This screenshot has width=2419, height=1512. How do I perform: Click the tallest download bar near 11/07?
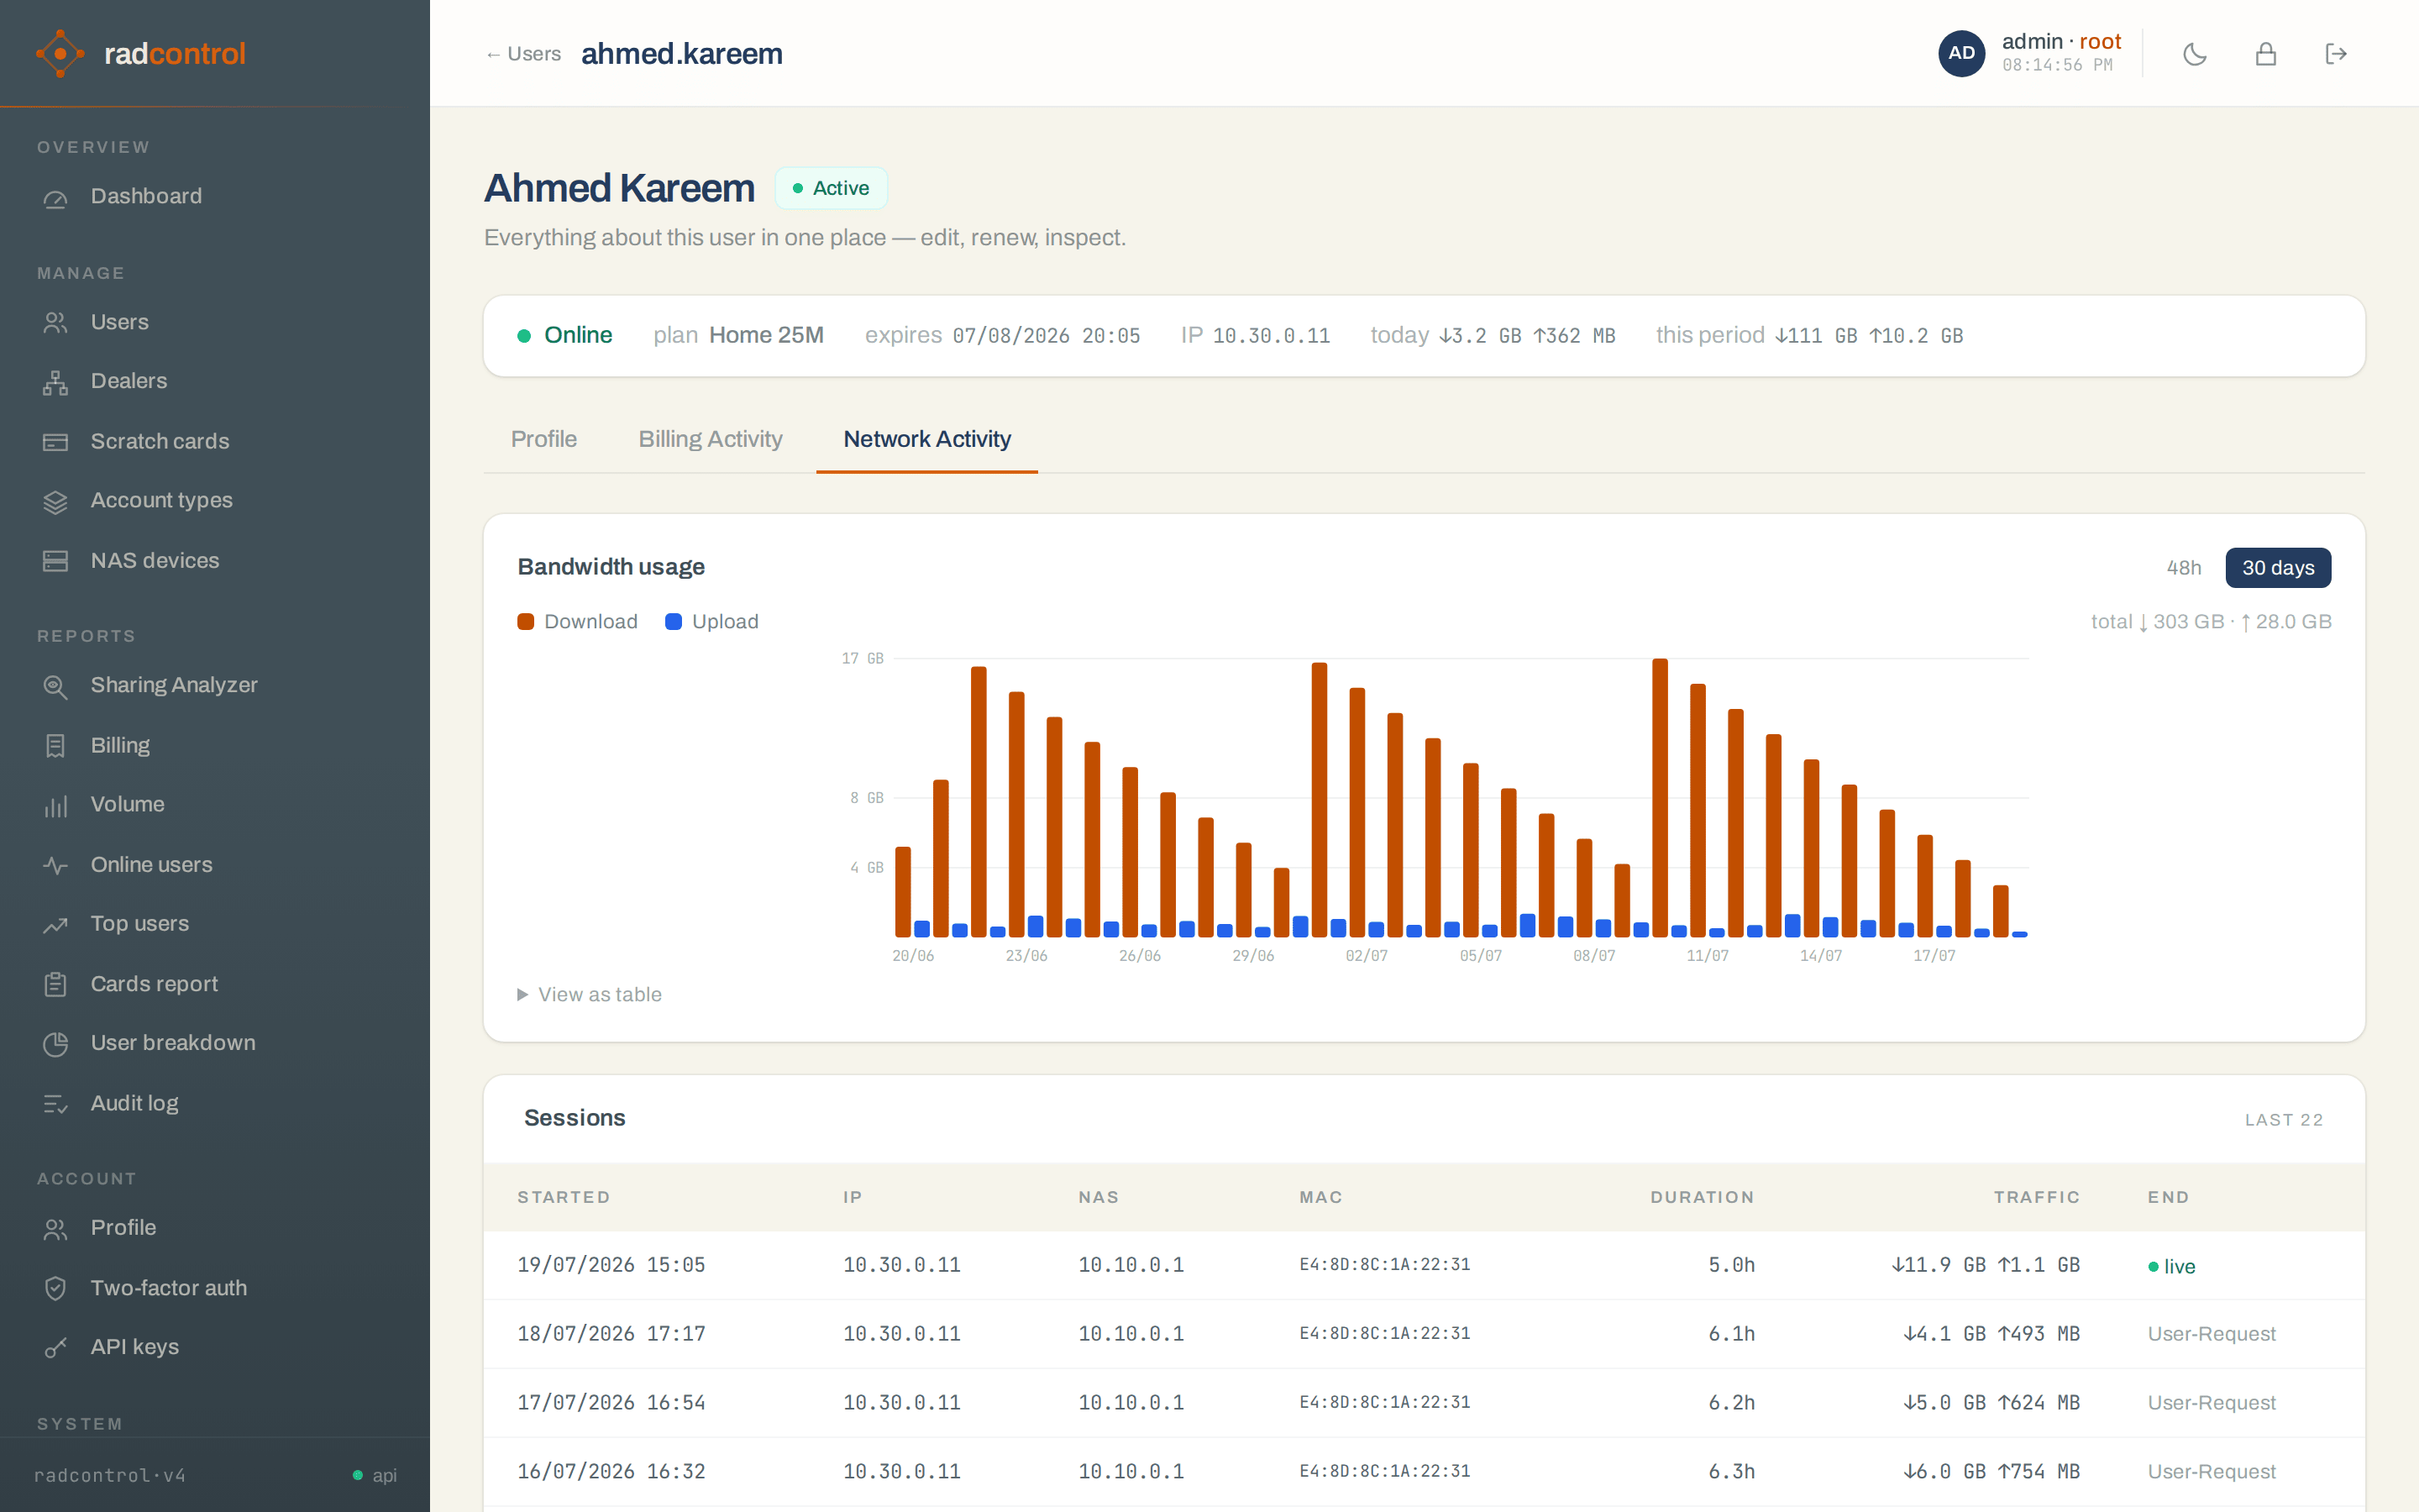coord(1661,797)
